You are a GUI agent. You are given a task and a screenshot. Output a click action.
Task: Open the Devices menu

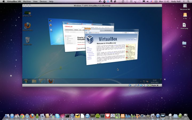(43, 2)
